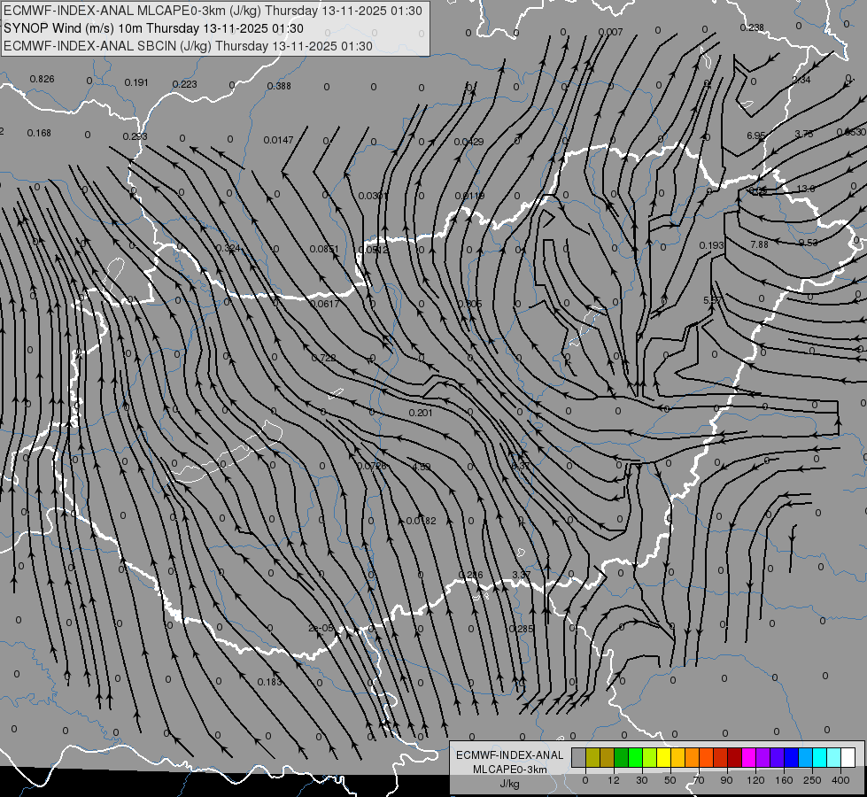867x797 pixels.
Task: Click the 0.183 value near the bottom
Action: click(x=269, y=682)
